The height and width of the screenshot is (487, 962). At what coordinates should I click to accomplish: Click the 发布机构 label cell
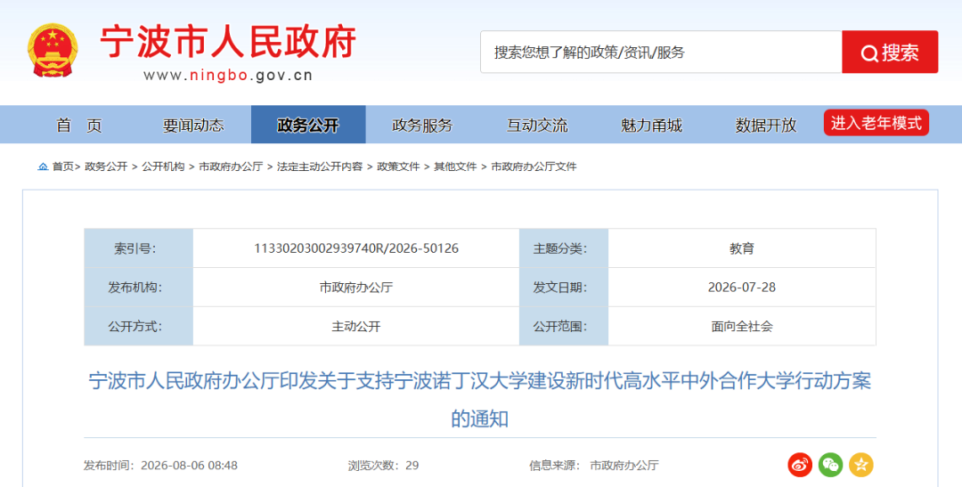coord(139,287)
